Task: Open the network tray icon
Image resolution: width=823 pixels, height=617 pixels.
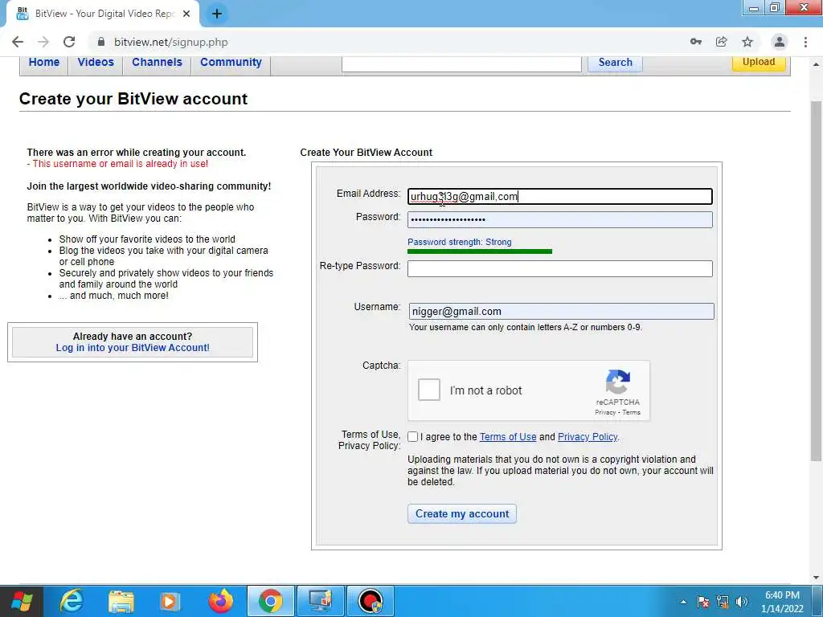Action: [x=723, y=602]
